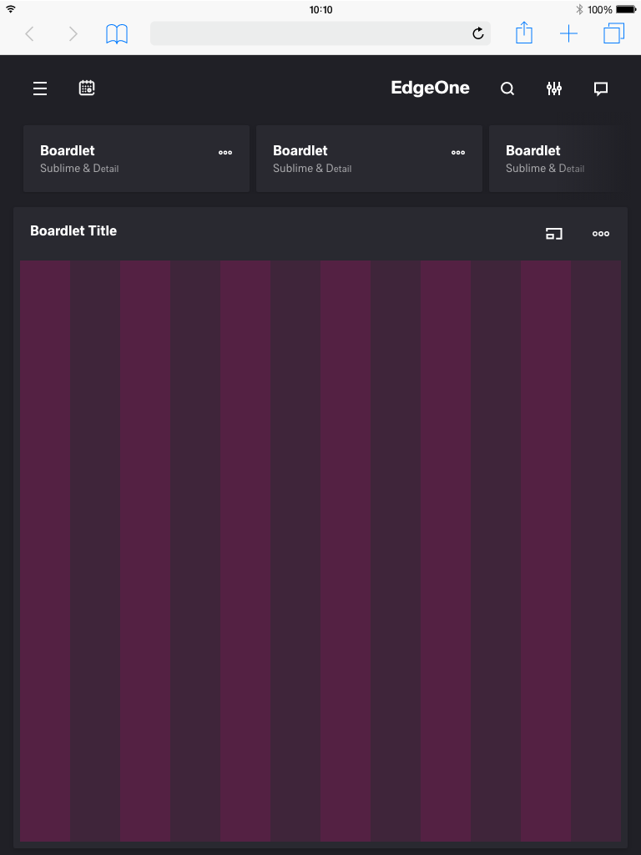Open Safari bookmarks book icon

117,33
